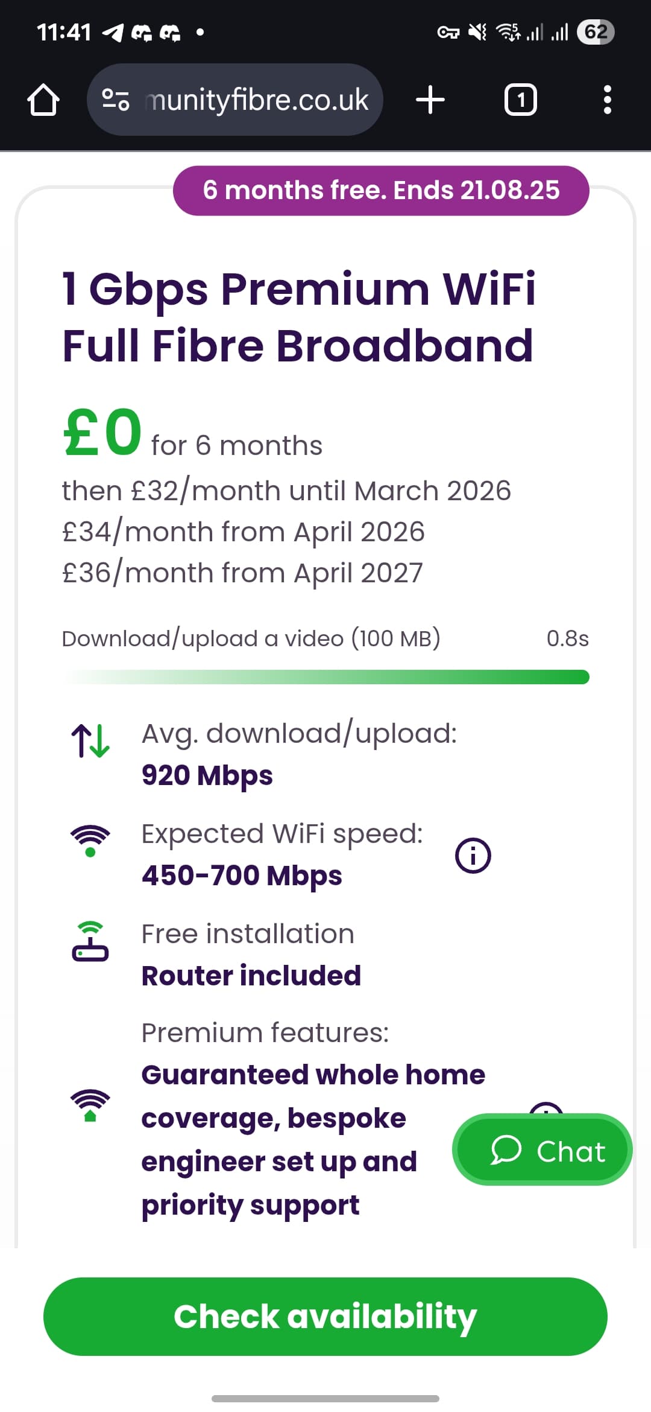Tap the home WiFi icon beside Premium features
Viewport: 651px width, 1412px height.
tap(90, 1105)
